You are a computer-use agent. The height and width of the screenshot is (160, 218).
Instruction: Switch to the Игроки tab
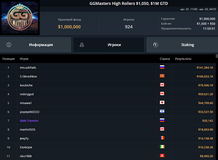click(109, 45)
